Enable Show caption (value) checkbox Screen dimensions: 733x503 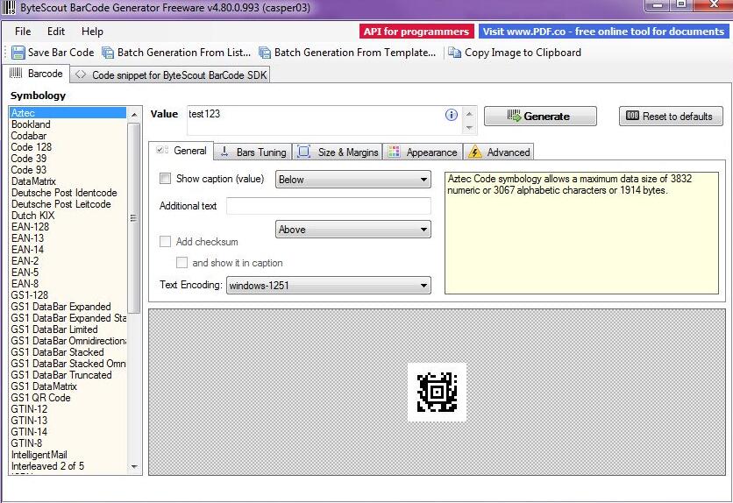point(165,178)
